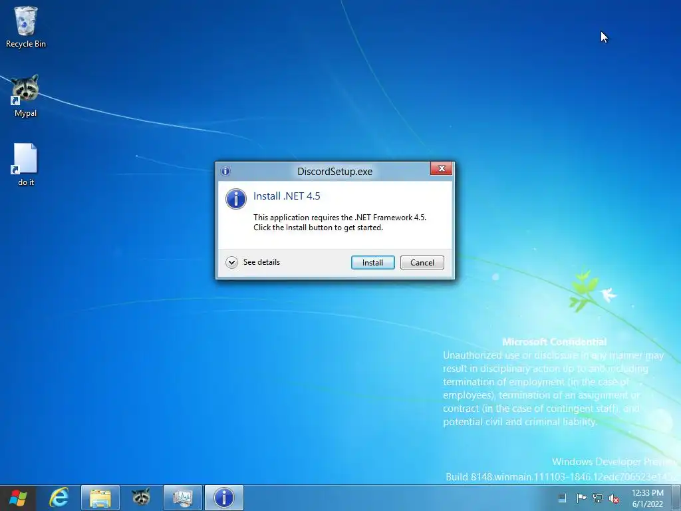
Task: Cancel the .NET 4.5 installation
Action: point(422,262)
